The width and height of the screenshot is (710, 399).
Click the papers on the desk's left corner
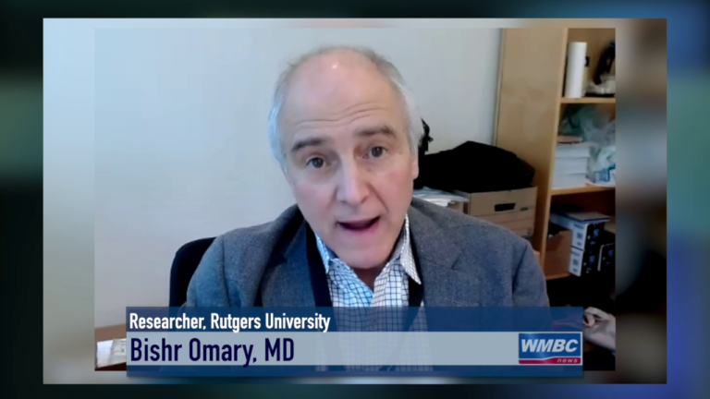(x=109, y=353)
